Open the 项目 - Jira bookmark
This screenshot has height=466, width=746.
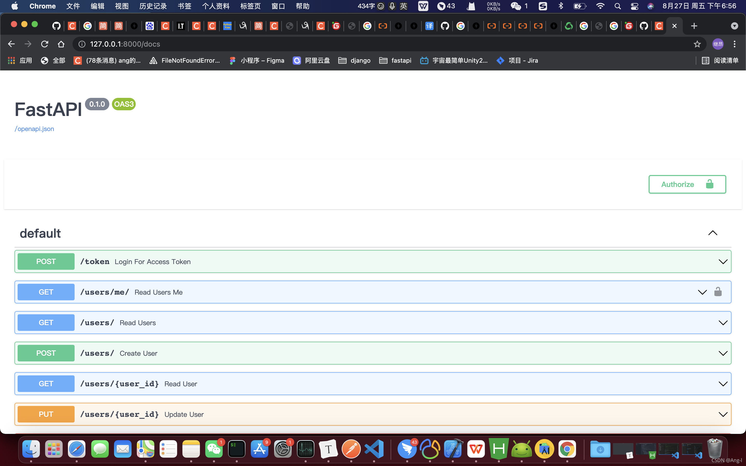517,60
